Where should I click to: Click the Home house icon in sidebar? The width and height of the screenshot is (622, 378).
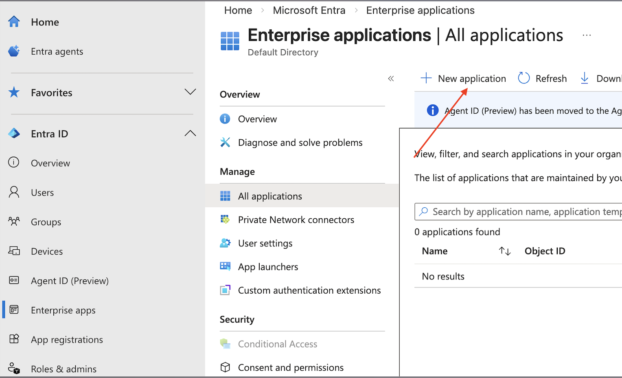coord(14,22)
